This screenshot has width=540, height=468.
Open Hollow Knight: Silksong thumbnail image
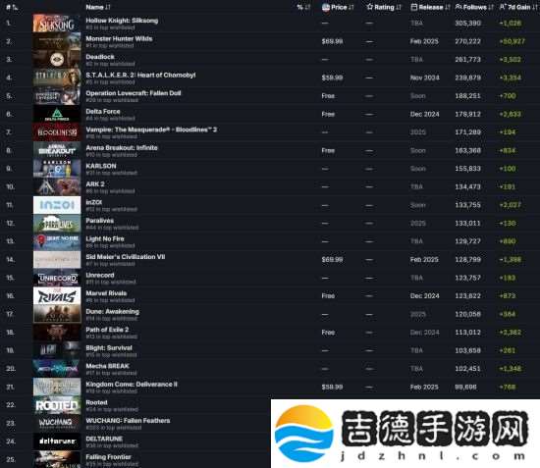57,23
